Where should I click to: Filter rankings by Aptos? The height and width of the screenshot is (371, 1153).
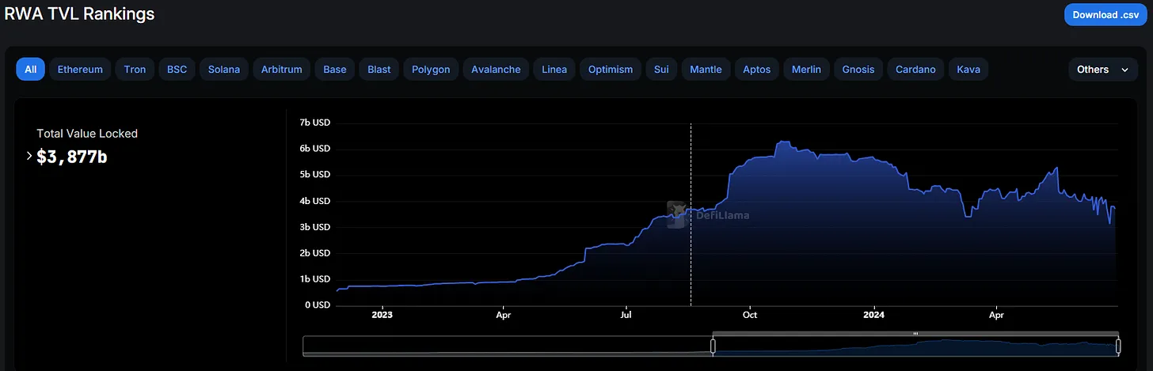[757, 70]
